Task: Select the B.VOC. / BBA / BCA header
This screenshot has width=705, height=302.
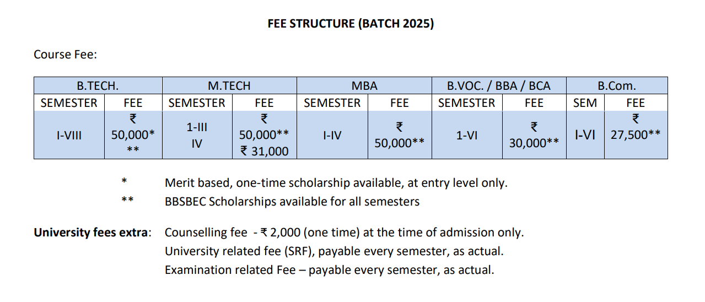Action: [x=498, y=86]
